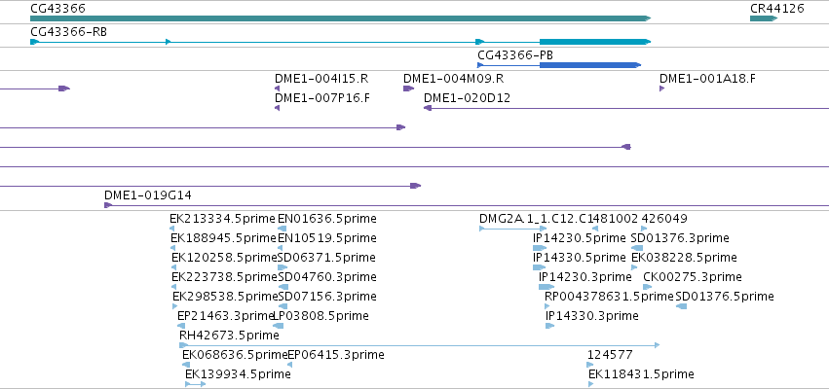The image size is (829, 389).
Task: Click the DME1-004M09.R arrow glyph
Action: [409, 88]
